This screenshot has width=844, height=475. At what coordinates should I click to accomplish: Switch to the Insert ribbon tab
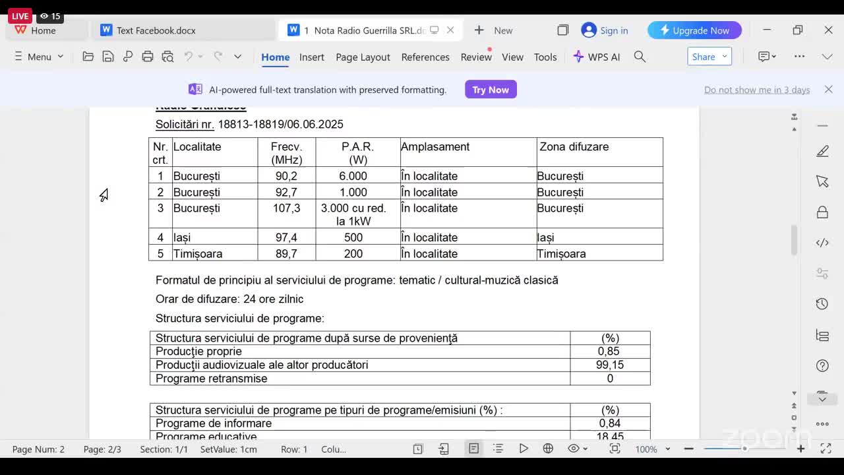[x=311, y=57]
